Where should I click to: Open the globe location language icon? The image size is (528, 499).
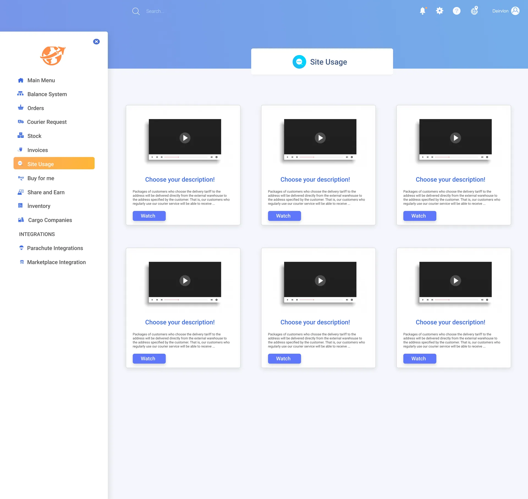coord(474,11)
